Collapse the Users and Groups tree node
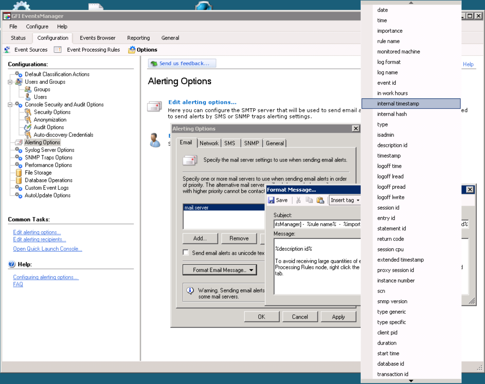The image size is (485, 384). click(10, 82)
